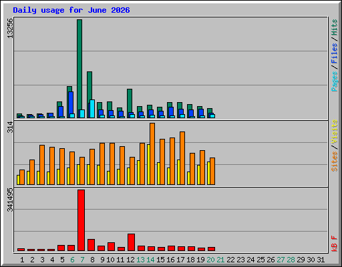This screenshot has width=342, height=267.
Task: Click day label 5 on x-axis
Action: click(62, 260)
